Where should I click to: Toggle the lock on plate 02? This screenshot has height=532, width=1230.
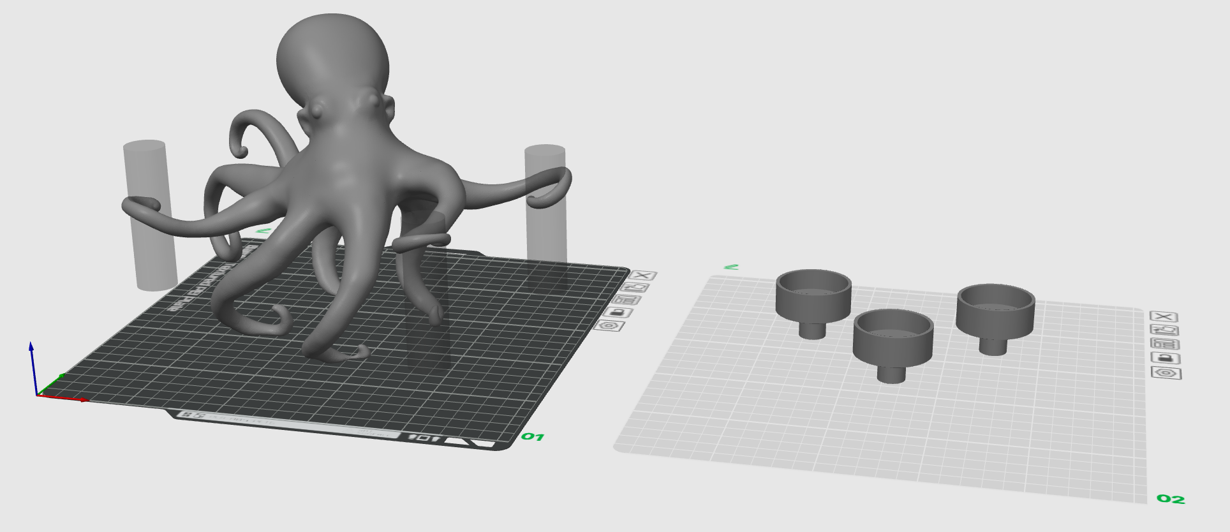click(1166, 358)
